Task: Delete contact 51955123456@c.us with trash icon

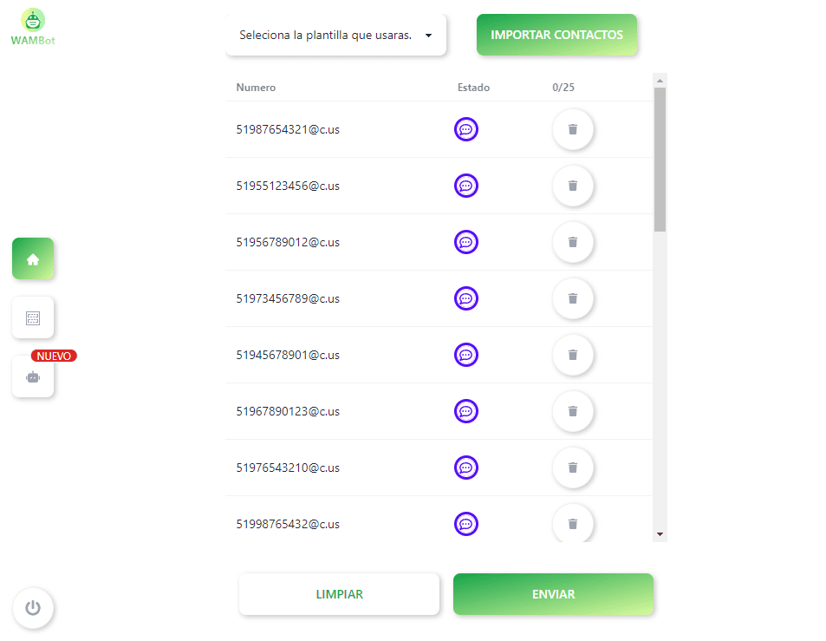Action: point(573,186)
